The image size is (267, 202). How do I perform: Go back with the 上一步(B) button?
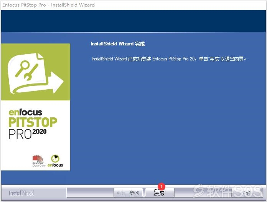pyautogui.click(x=128, y=193)
